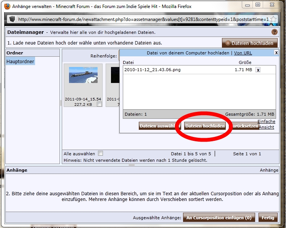Select the ship screenshot thumbnail
Screen dimensions: 286x228
[83, 75]
